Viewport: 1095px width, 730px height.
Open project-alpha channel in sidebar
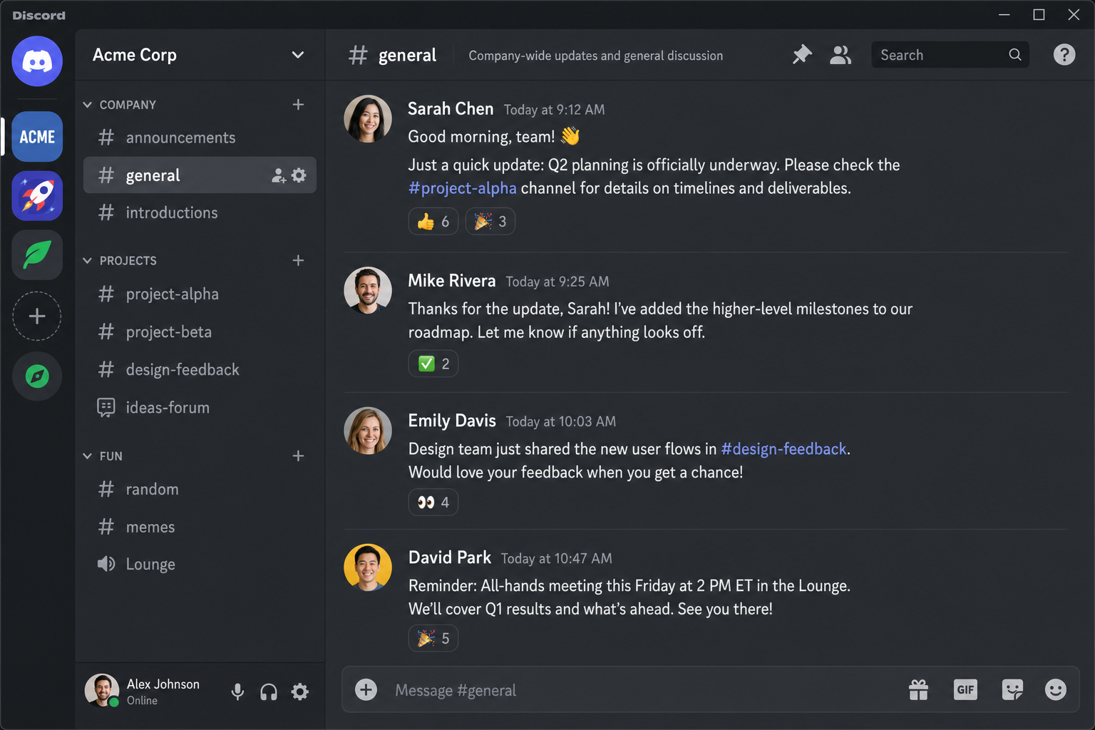[x=200, y=294]
